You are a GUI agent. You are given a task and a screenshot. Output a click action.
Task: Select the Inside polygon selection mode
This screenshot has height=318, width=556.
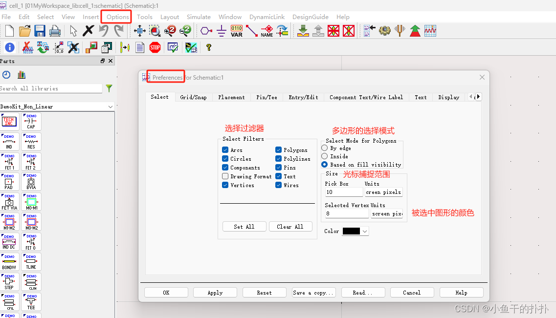(325, 156)
